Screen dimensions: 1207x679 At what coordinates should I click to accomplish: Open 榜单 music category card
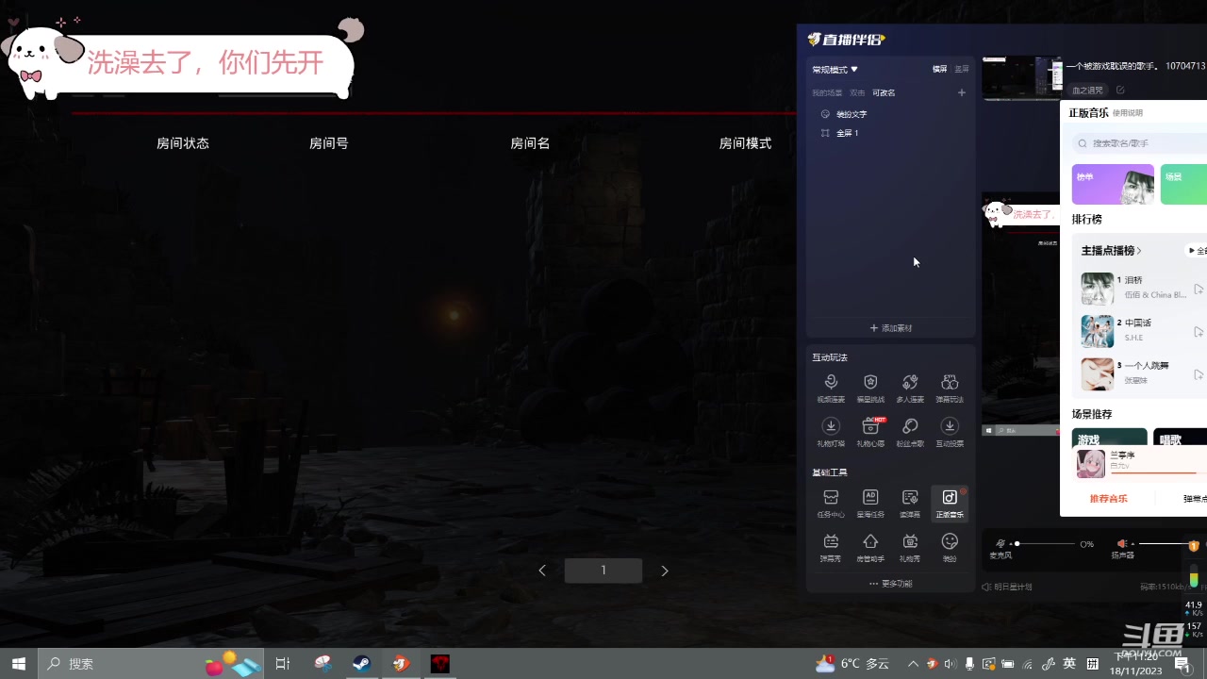click(1113, 184)
